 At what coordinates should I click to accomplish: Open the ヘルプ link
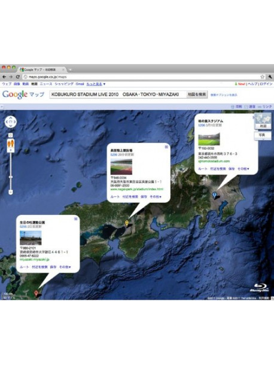(252, 84)
